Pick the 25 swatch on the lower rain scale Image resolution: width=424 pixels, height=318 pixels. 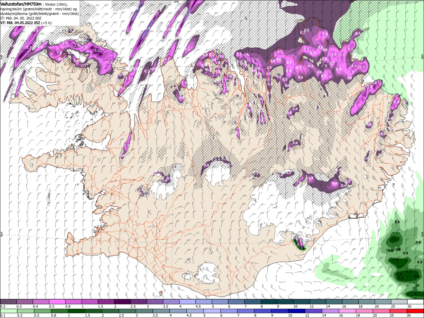pos(398,311)
